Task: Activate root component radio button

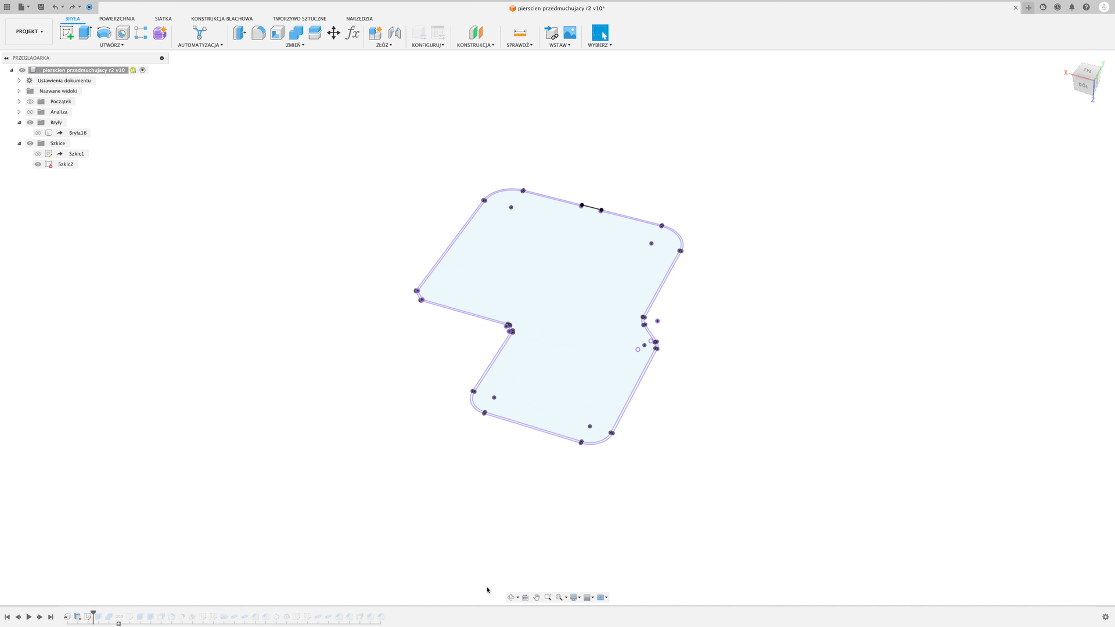Action: (142, 70)
